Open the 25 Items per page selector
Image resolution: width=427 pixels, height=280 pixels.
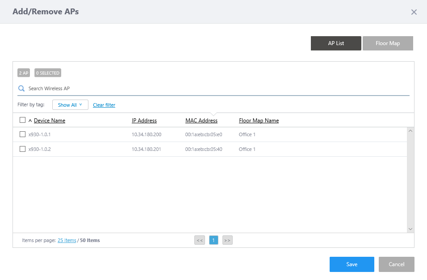point(67,240)
